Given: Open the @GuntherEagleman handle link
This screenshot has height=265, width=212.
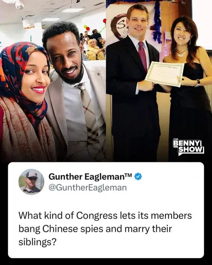Looking at the screenshot, I should tap(88, 188).
